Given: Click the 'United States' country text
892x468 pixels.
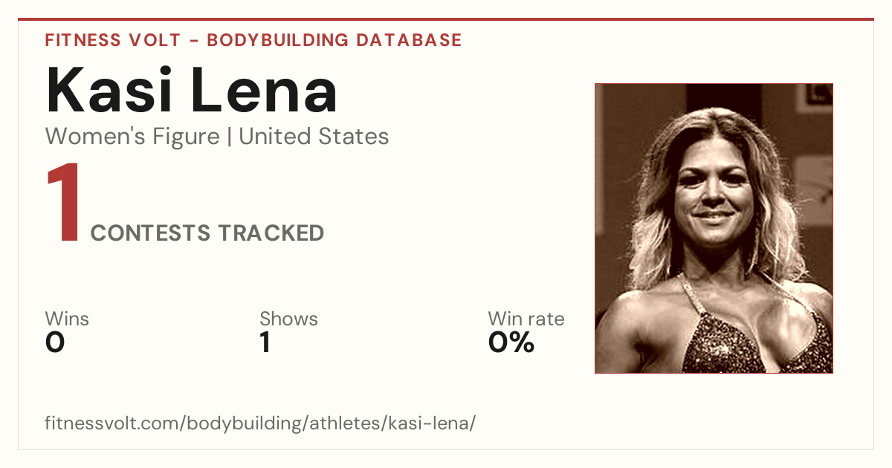Looking at the screenshot, I should point(314,137).
